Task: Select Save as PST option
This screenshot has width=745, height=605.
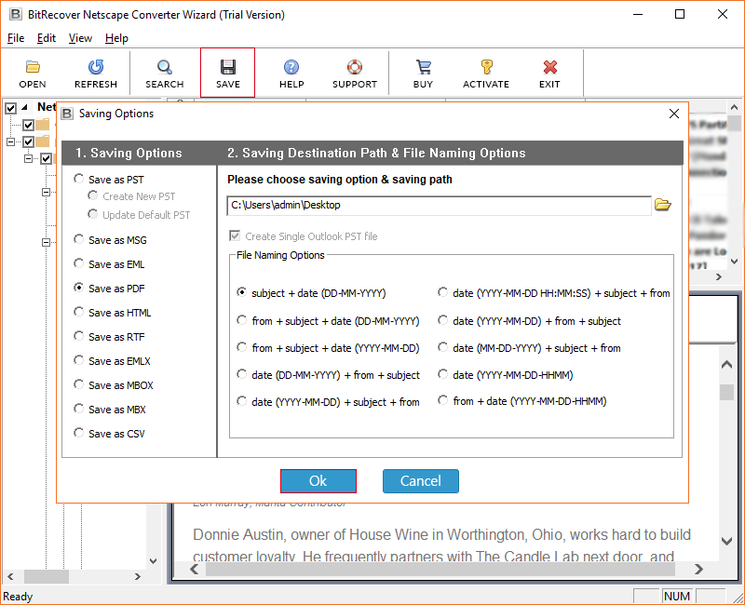Action: (x=109, y=180)
